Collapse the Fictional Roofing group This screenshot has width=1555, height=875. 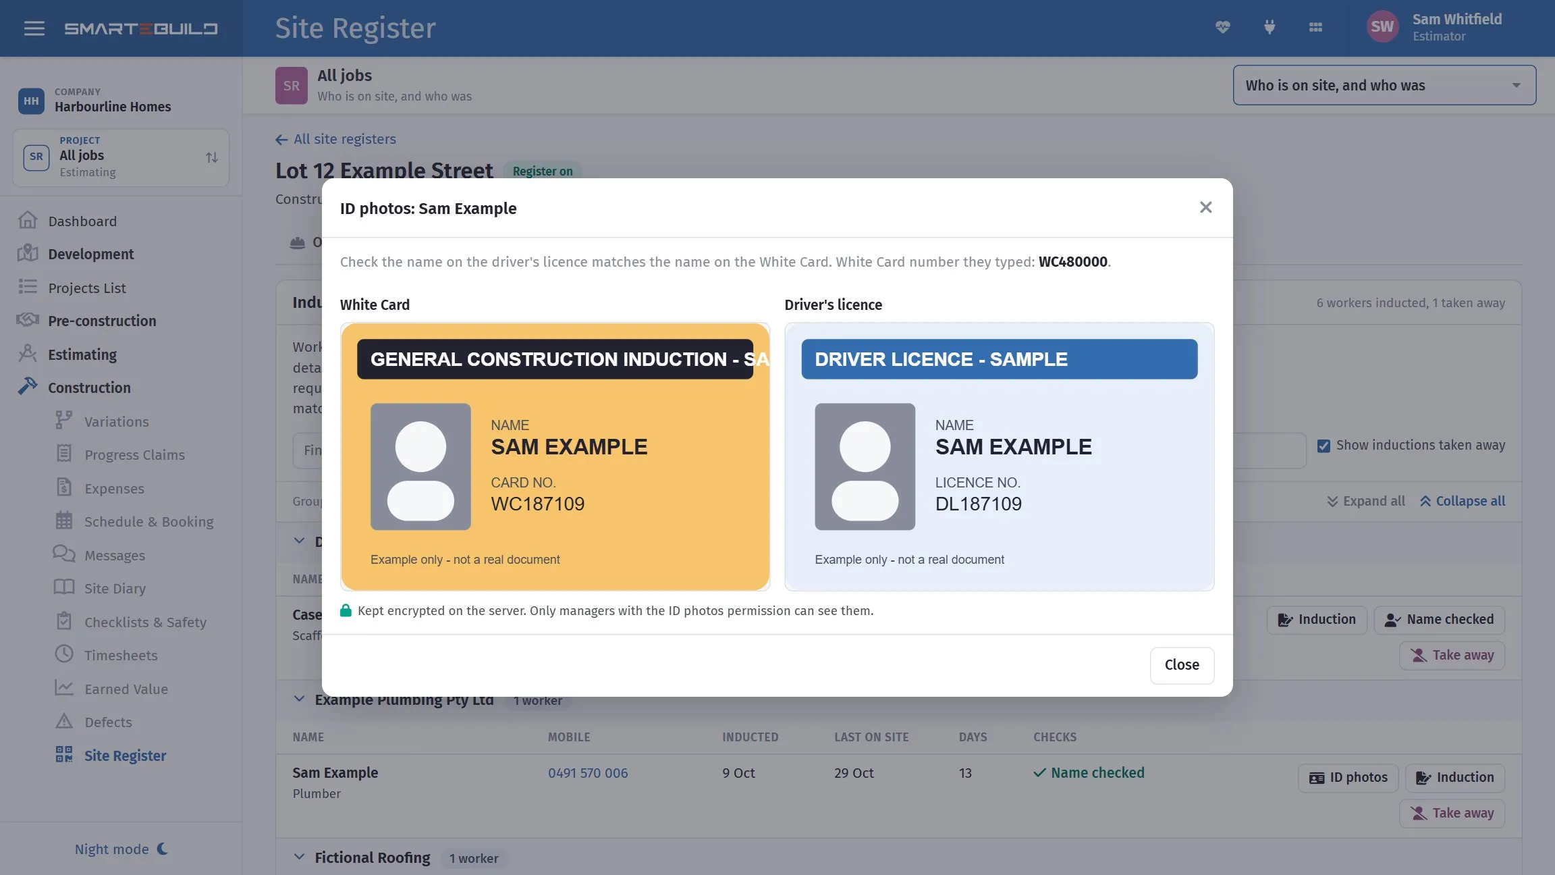[x=299, y=857]
